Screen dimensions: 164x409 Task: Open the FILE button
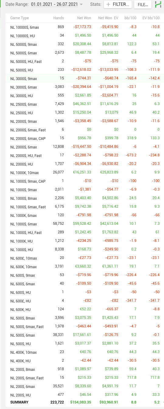pyautogui.click(x=143, y=5)
